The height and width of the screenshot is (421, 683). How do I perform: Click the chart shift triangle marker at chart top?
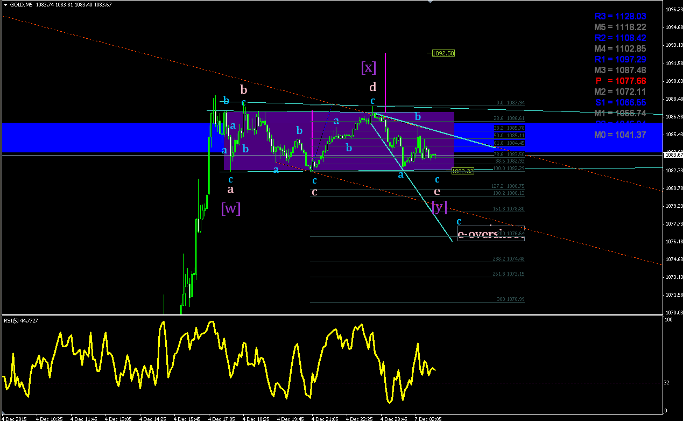(430, 2)
